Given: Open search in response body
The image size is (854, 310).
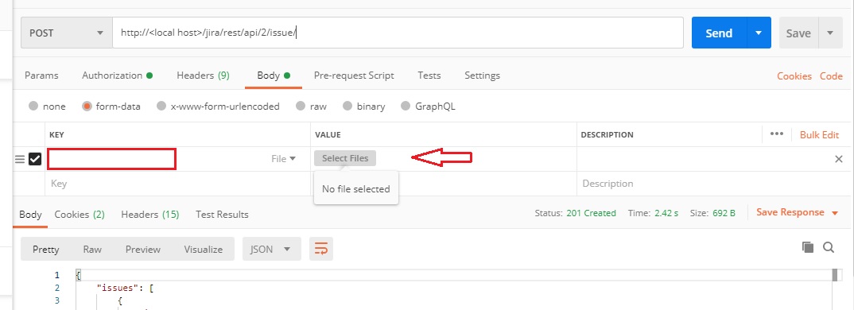Looking at the screenshot, I should pos(829,247).
